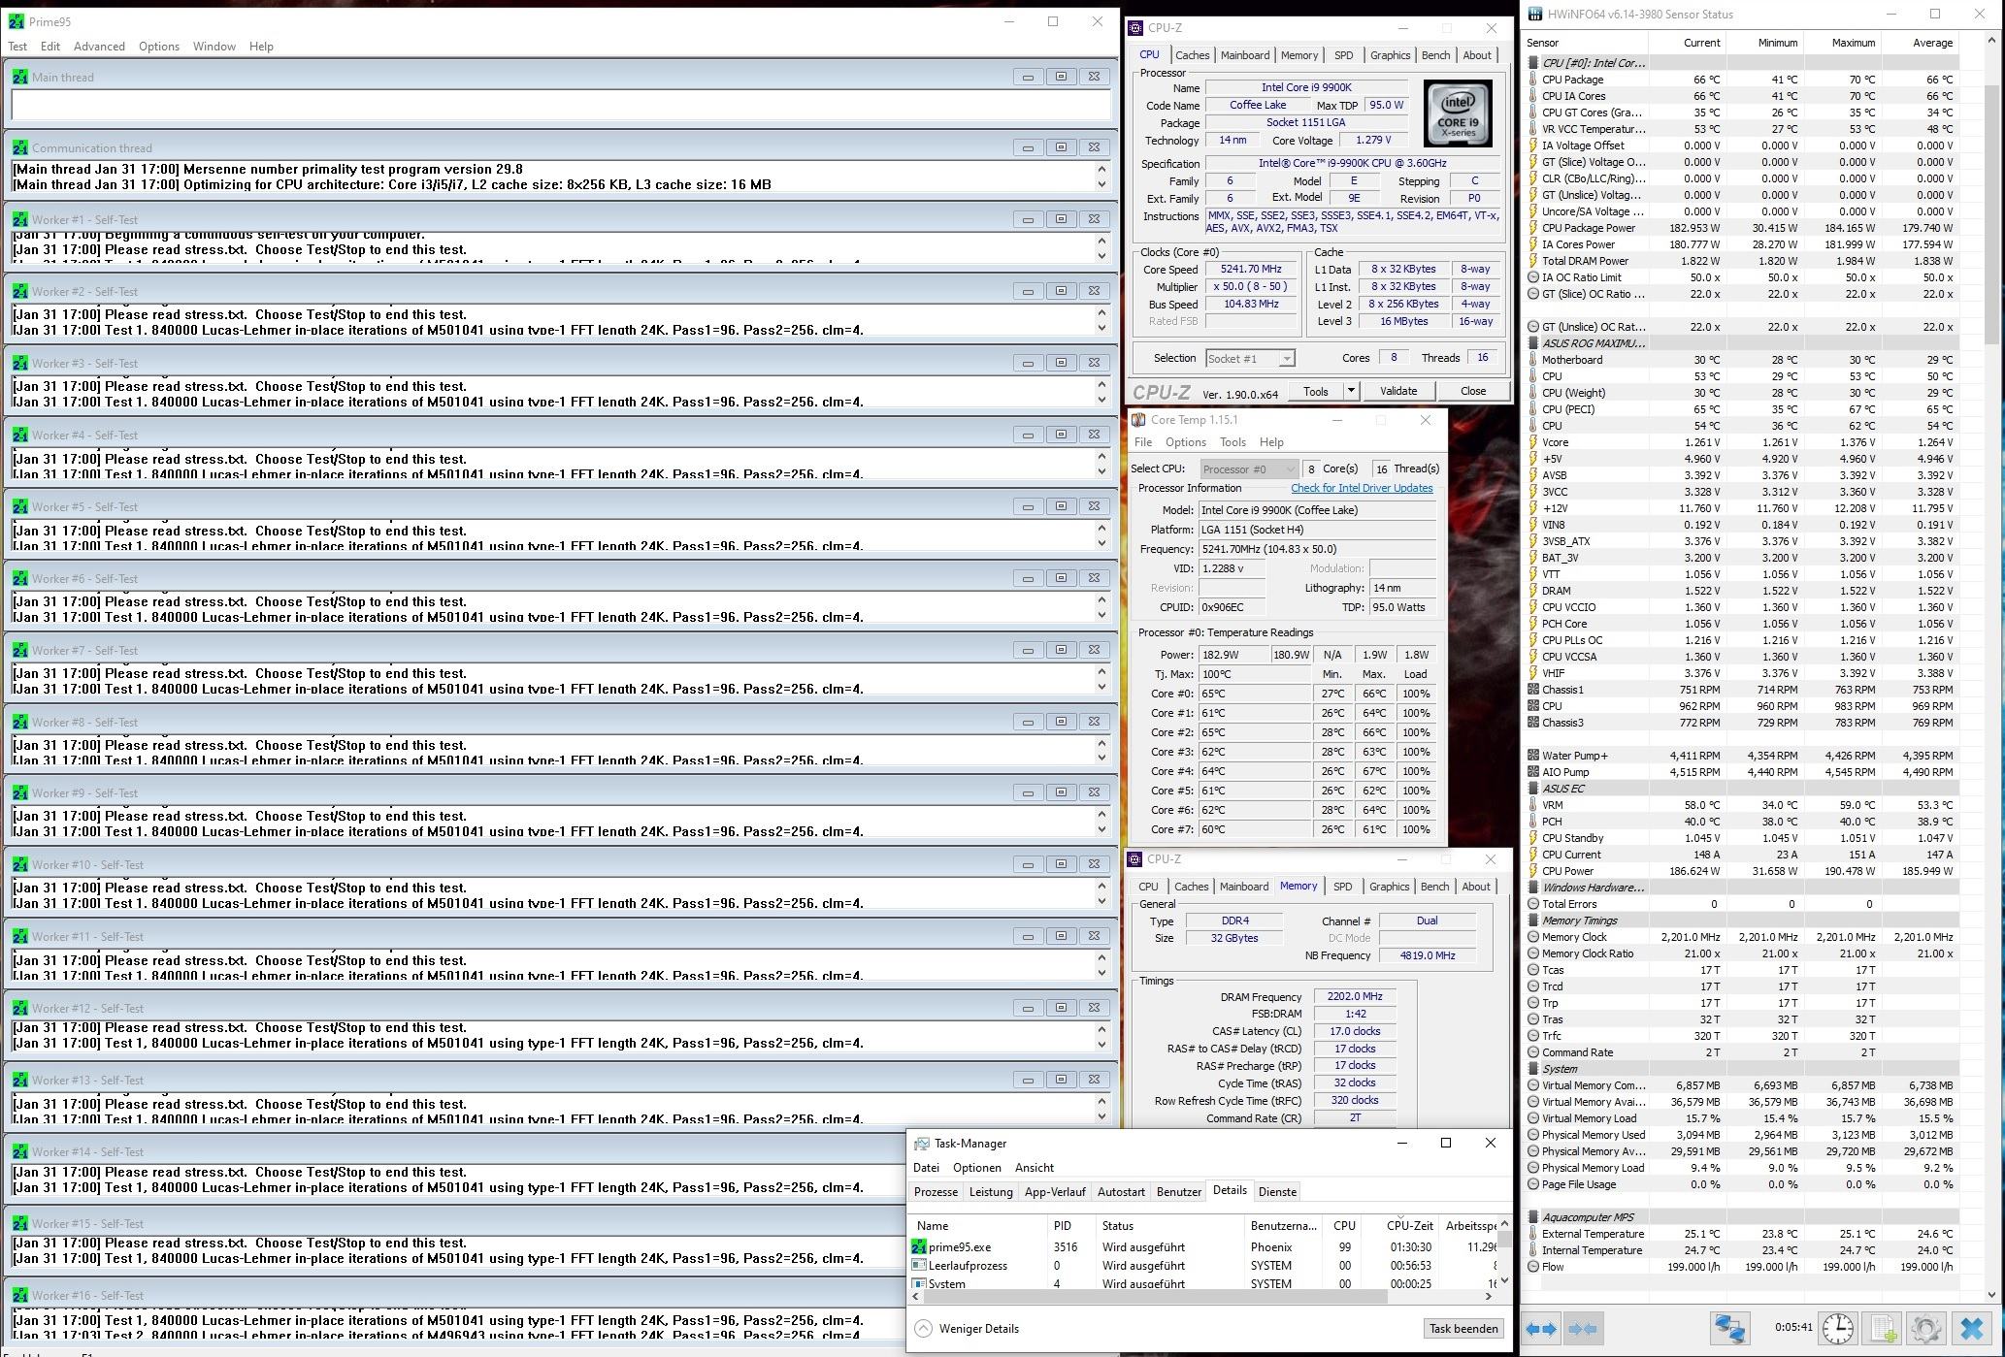The width and height of the screenshot is (2005, 1357).
Task: Open Check for Intel Driver Updates link
Action: [x=1362, y=488]
